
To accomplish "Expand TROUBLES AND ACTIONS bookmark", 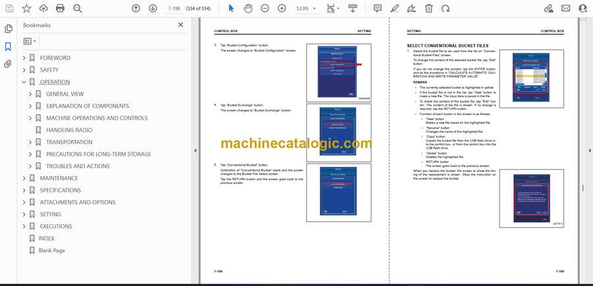I will [x=30, y=166].
